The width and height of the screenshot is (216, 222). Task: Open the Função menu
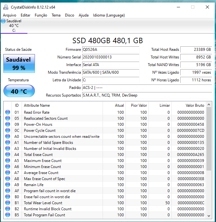[x=41, y=15]
